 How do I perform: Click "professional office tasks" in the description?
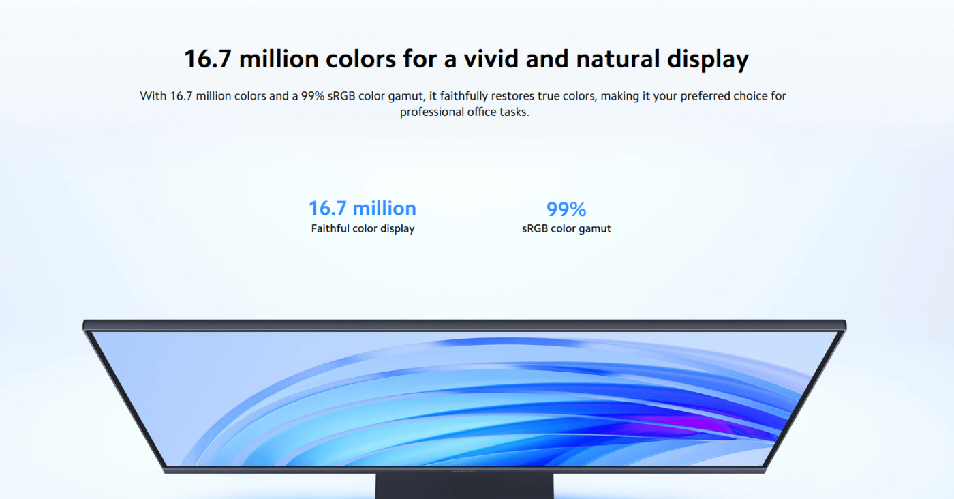coord(464,112)
